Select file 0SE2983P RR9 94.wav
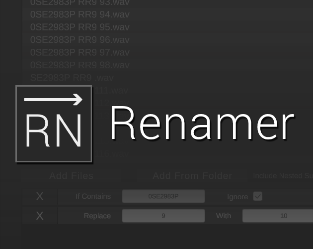The image size is (313, 249). coord(80,14)
